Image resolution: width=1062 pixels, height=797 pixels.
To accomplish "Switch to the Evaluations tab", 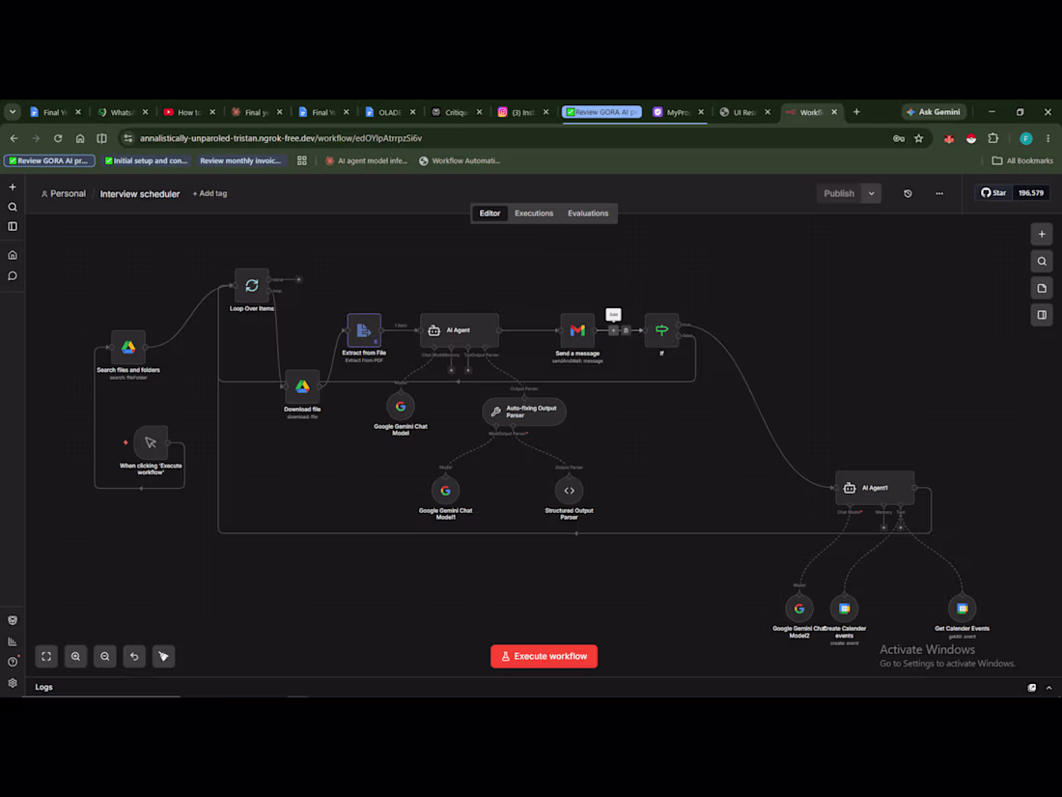I will tap(588, 213).
